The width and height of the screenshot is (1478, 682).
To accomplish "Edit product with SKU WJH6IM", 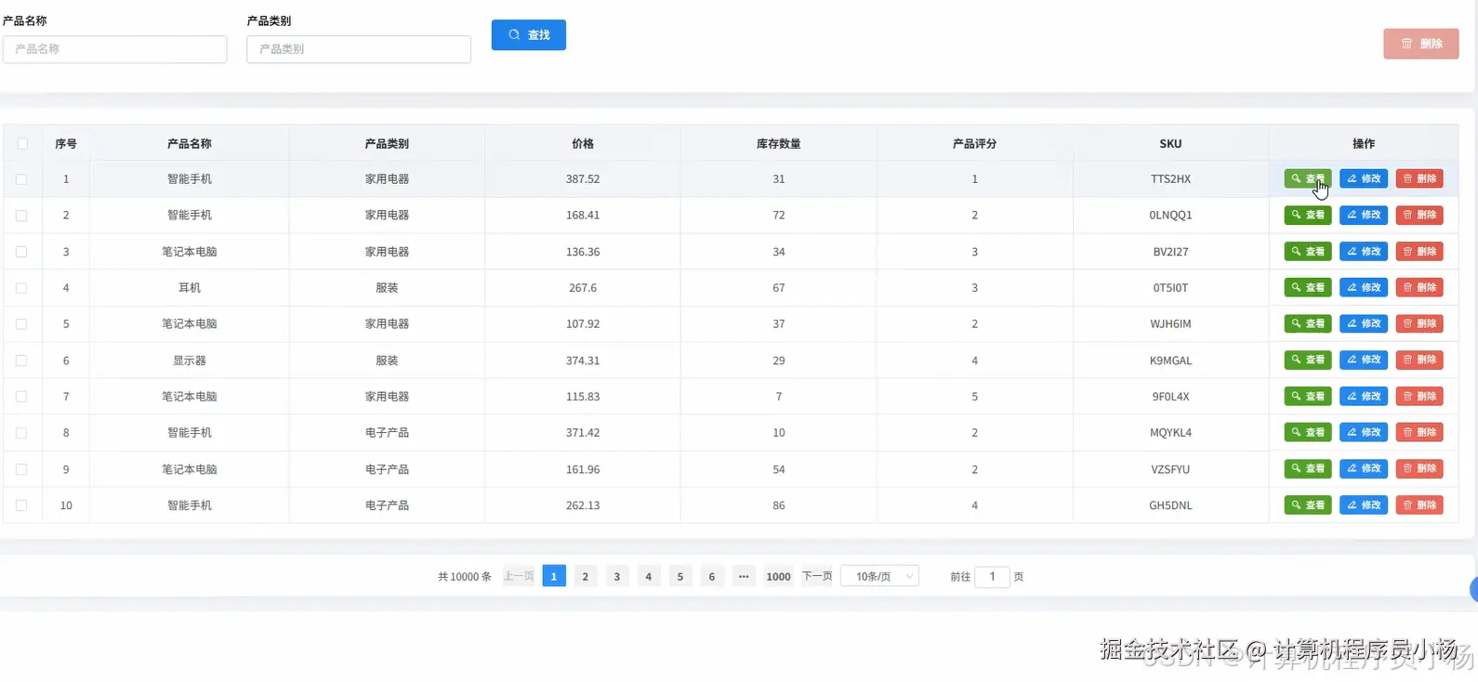I will click(1364, 323).
